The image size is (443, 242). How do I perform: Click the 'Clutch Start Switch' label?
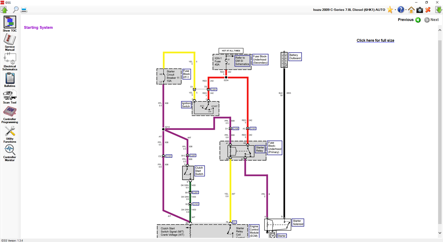pyautogui.click(x=199, y=171)
